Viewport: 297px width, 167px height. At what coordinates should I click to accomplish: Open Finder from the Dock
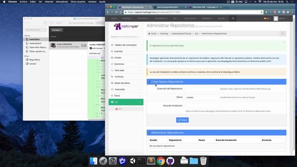point(93,161)
